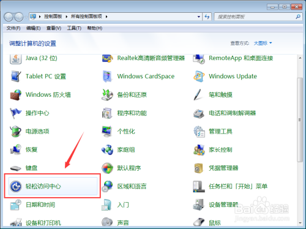
Task: Click the 个性化 monitor icon
Action: tap(107, 131)
